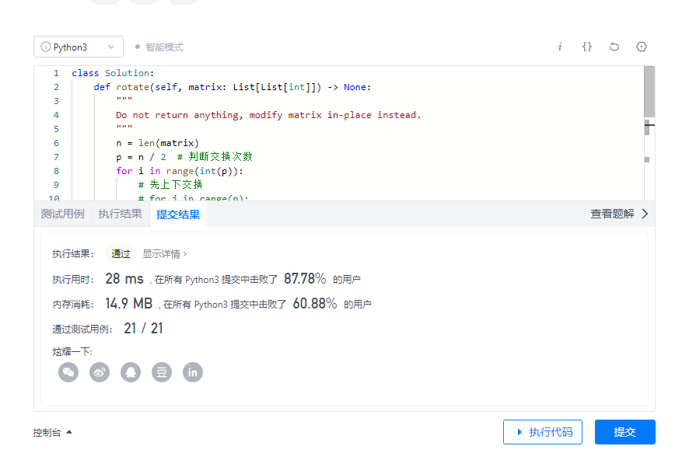Share results to WeChat

68,372
